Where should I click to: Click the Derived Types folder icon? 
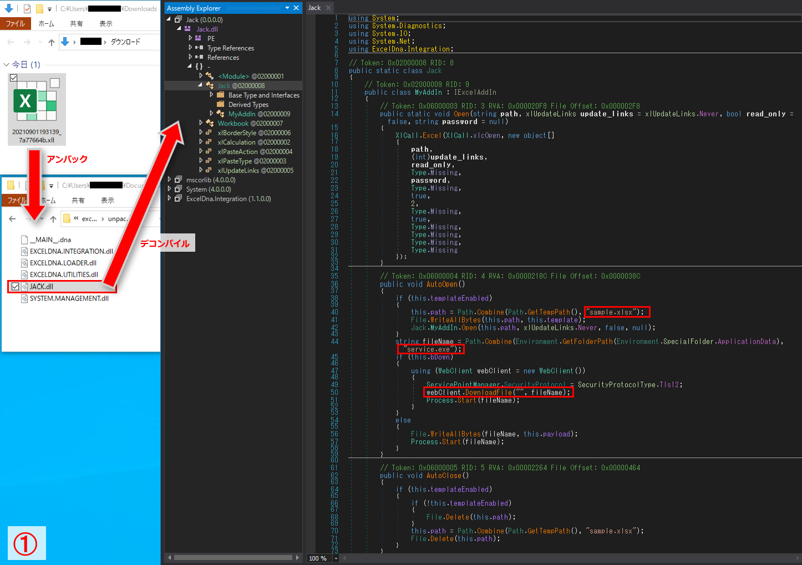[x=220, y=104]
